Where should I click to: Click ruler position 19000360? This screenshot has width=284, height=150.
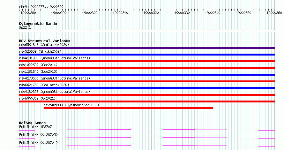274,13
